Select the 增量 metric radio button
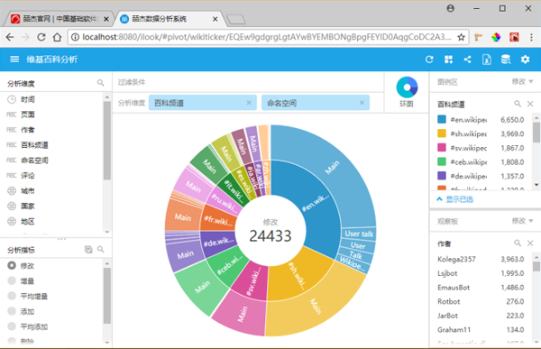541x349 pixels. click(12, 280)
